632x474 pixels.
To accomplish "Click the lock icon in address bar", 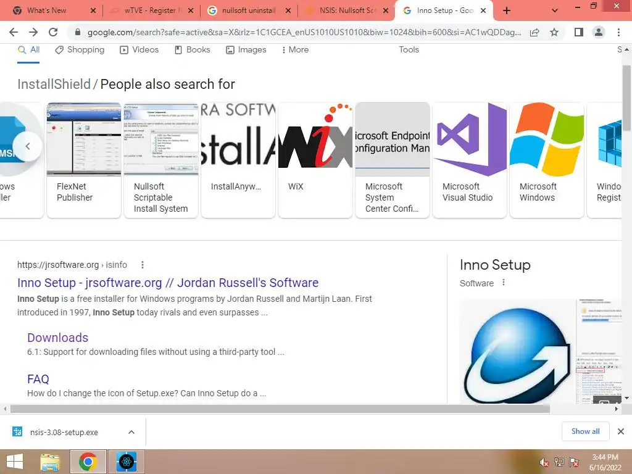I will tap(78, 32).
